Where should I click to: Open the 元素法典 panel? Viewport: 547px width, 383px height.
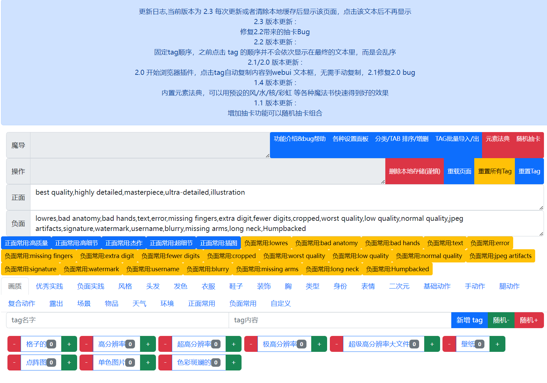click(498, 139)
